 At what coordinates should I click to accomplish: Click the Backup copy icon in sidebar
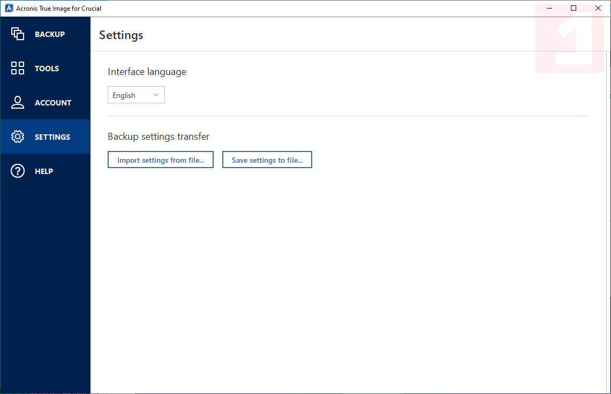[18, 34]
